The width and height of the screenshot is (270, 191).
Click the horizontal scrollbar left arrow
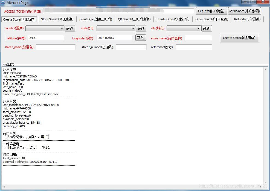(x=4, y=187)
